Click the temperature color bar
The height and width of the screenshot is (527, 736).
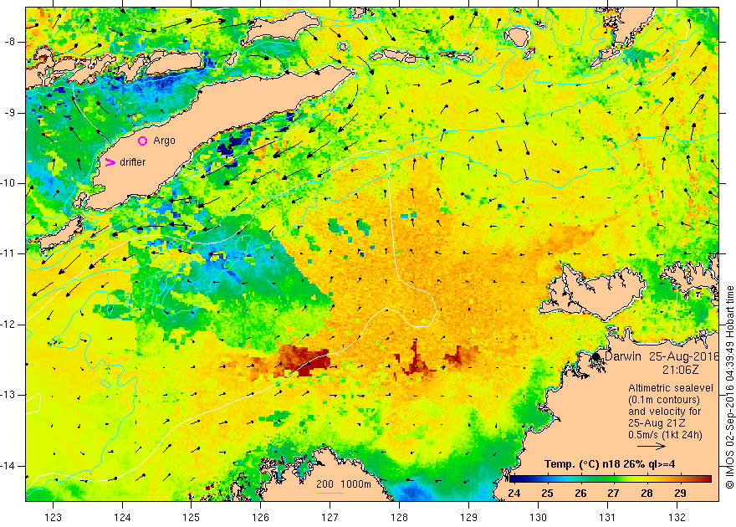(x=611, y=479)
